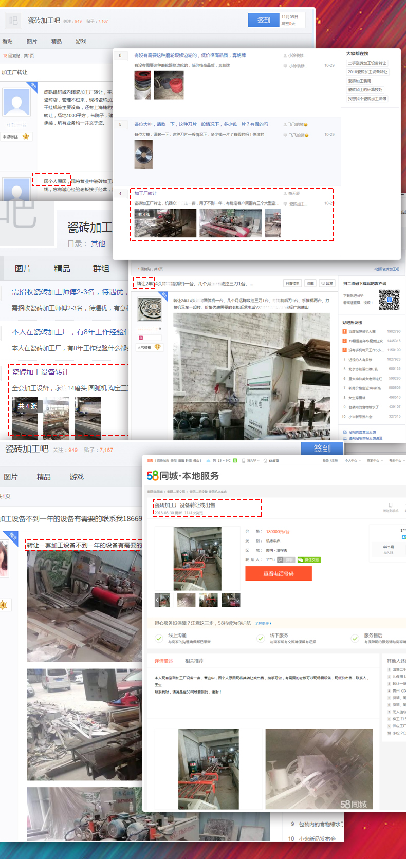Click 人气楷模 badge

pyautogui.click(x=149, y=347)
